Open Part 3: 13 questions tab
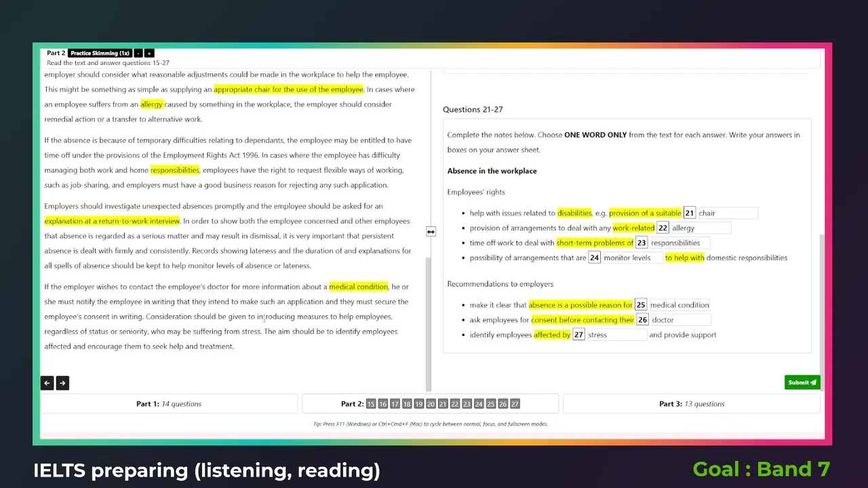This screenshot has width=868, height=488. tap(692, 404)
